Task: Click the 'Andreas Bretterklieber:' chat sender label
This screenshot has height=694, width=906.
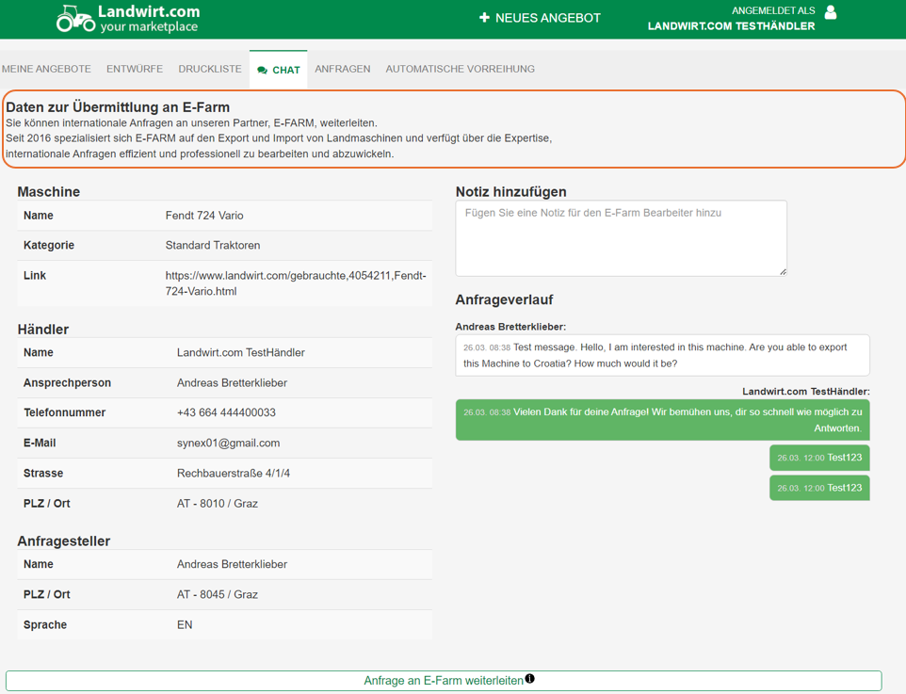Action: click(510, 327)
